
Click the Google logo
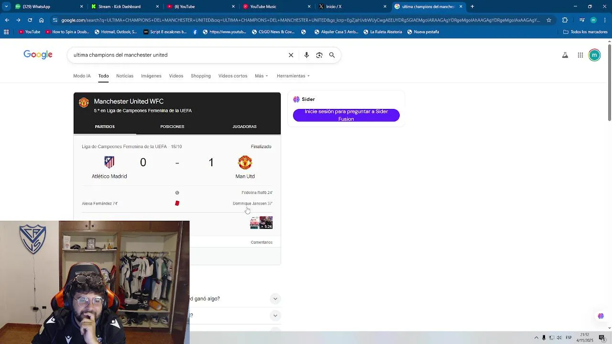pyautogui.click(x=38, y=54)
